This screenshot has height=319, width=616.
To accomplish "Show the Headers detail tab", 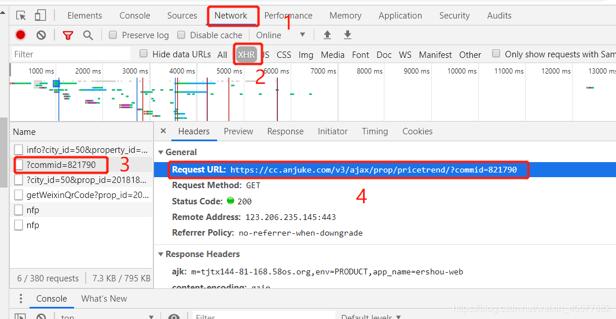I will coord(194,131).
